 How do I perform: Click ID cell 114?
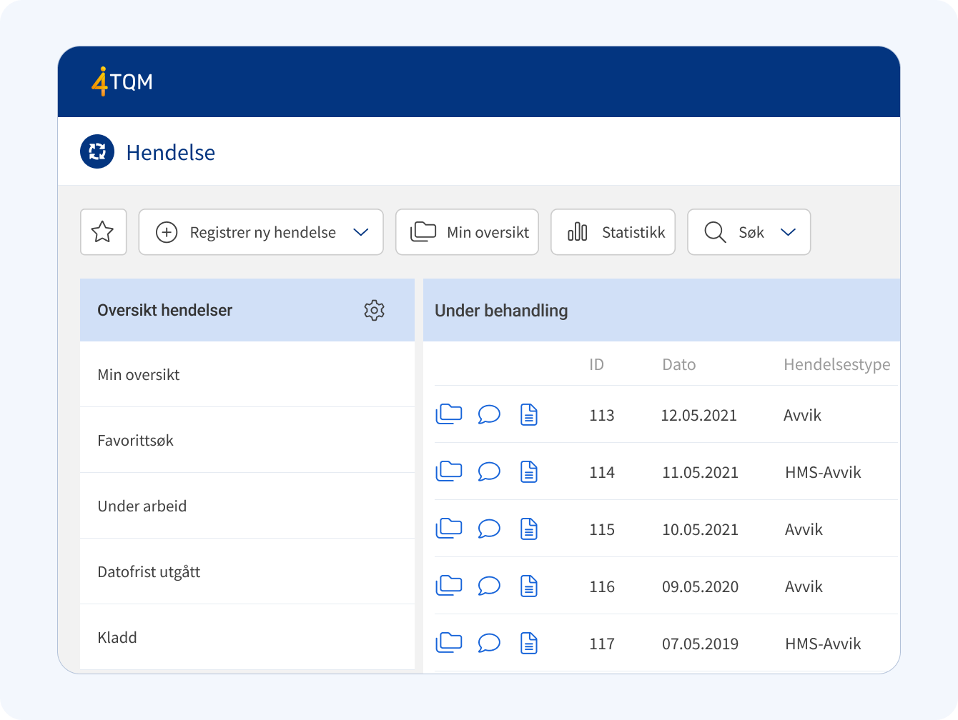[x=602, y=472]
